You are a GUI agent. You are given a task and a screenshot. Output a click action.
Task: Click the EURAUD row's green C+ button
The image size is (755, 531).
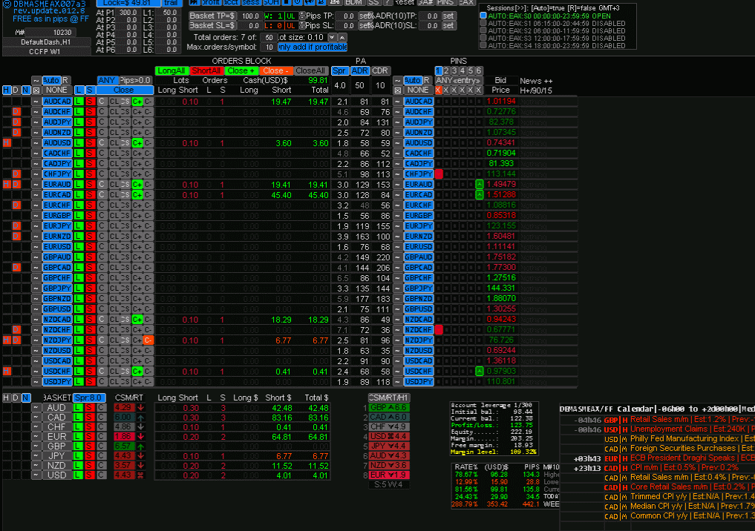tap(137, 184)
